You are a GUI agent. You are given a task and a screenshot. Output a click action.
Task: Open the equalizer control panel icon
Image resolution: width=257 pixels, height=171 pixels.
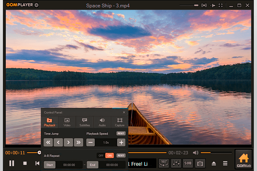click(x=176, y=163)
